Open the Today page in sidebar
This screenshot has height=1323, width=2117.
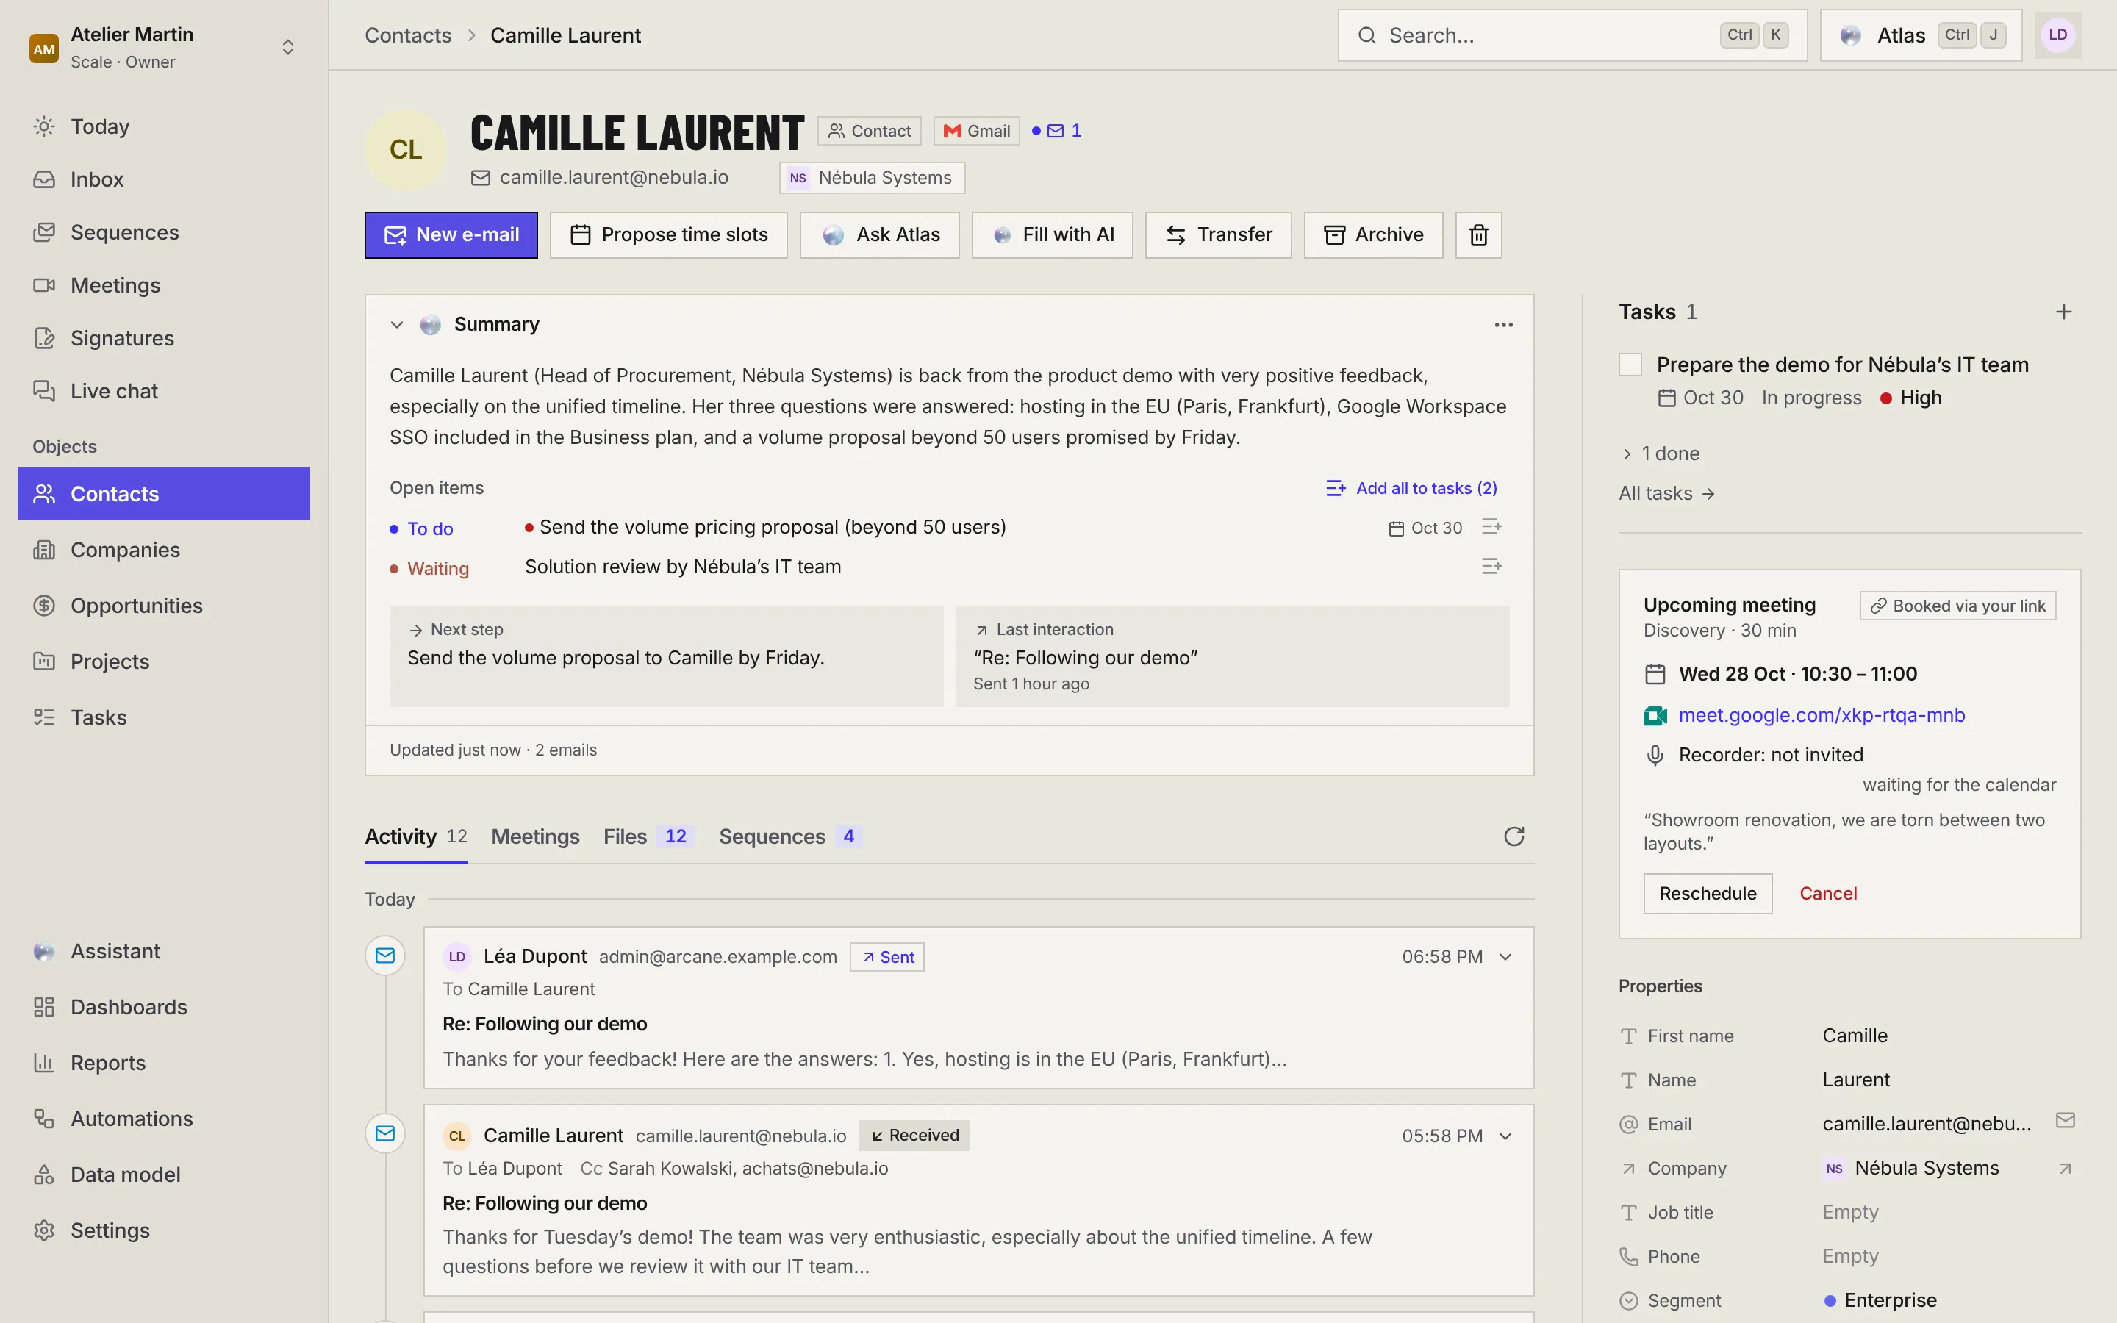coord(164,126)
